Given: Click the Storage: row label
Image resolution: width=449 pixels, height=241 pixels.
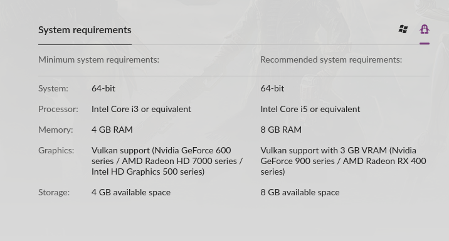Looking at the screenshot, I should [x=54, y=192].
